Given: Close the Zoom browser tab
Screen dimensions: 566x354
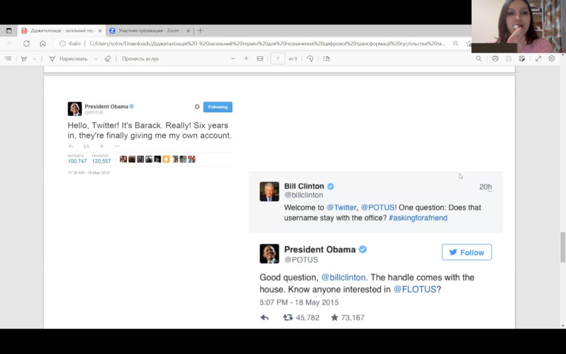Looking at the screenshot, I should tap(188, 31).
